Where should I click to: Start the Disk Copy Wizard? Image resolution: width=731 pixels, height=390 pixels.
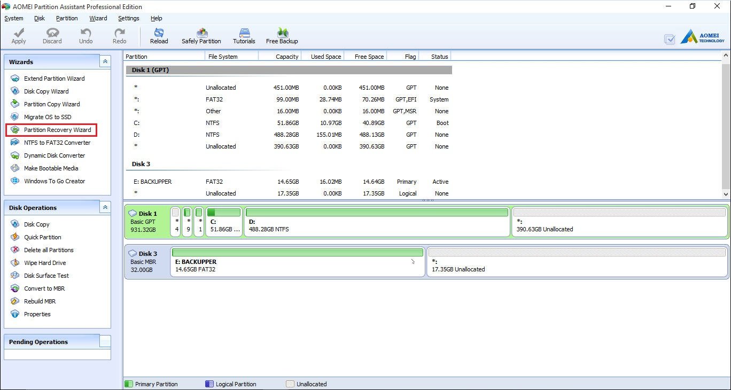[40, 91]
